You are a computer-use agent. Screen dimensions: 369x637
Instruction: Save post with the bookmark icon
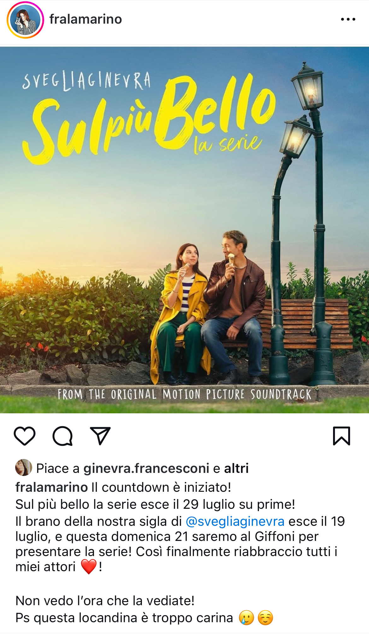coord(342,436)
